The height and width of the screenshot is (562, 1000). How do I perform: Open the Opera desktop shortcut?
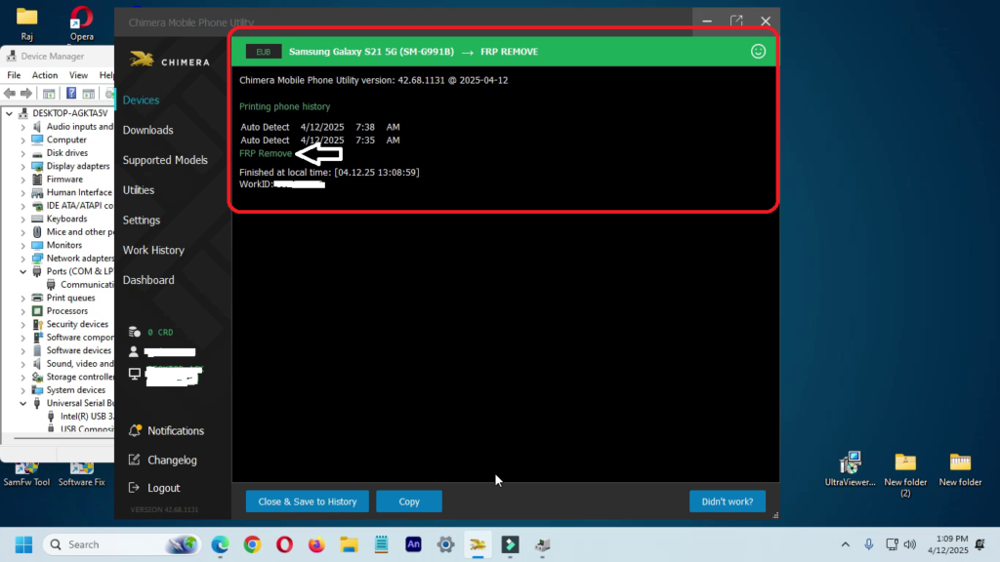coord(82,23)
